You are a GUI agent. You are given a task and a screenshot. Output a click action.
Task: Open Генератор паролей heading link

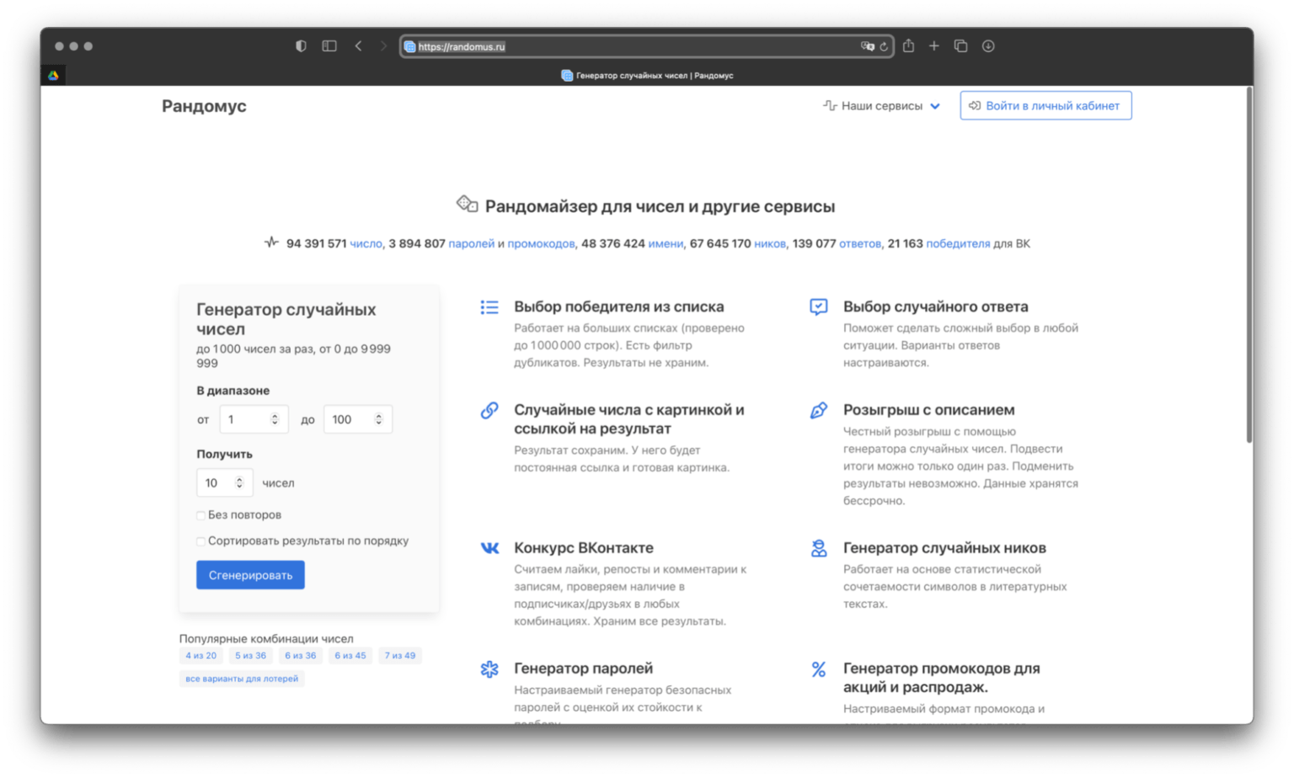click(583, 669)
